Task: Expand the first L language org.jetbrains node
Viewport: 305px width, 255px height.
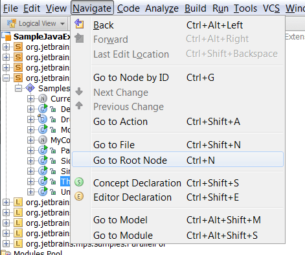Action: [x=6, y=203]
